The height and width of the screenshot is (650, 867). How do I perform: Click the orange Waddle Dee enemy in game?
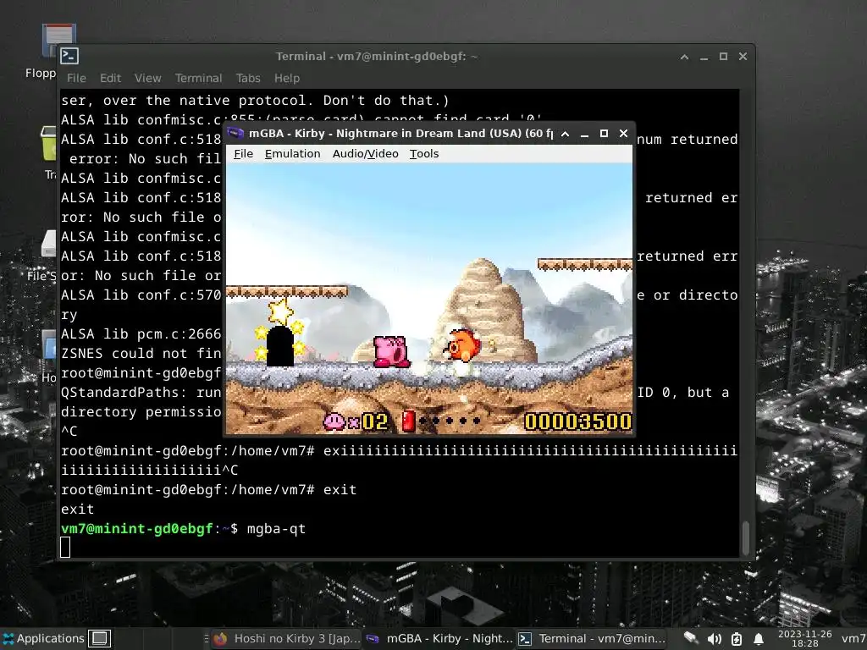pyautogui.click(x=463, y=345)
